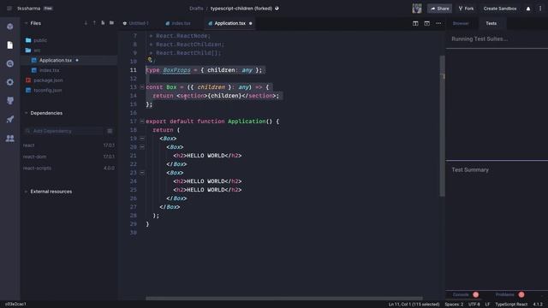Click the Add Dependency search field
Image resolution: width=548 pixels, height=308 pixels.
pyautogui.click(x=64, y=131)
